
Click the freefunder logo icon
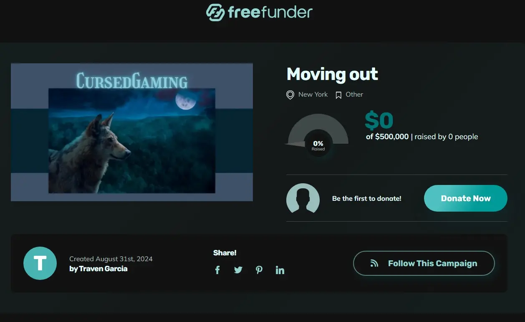pyautogui.click(x=215, y=12)
